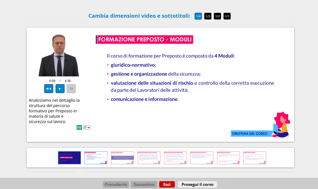Screen dimensions: 318x189
Task: Select the second slide thumbnail with blue border
Action: [96, 158]
